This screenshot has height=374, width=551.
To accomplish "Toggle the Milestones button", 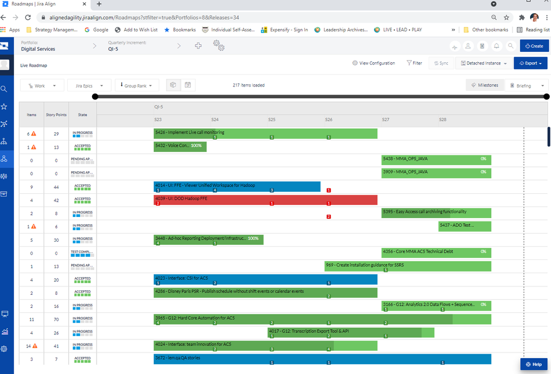I will click(485, 85).
